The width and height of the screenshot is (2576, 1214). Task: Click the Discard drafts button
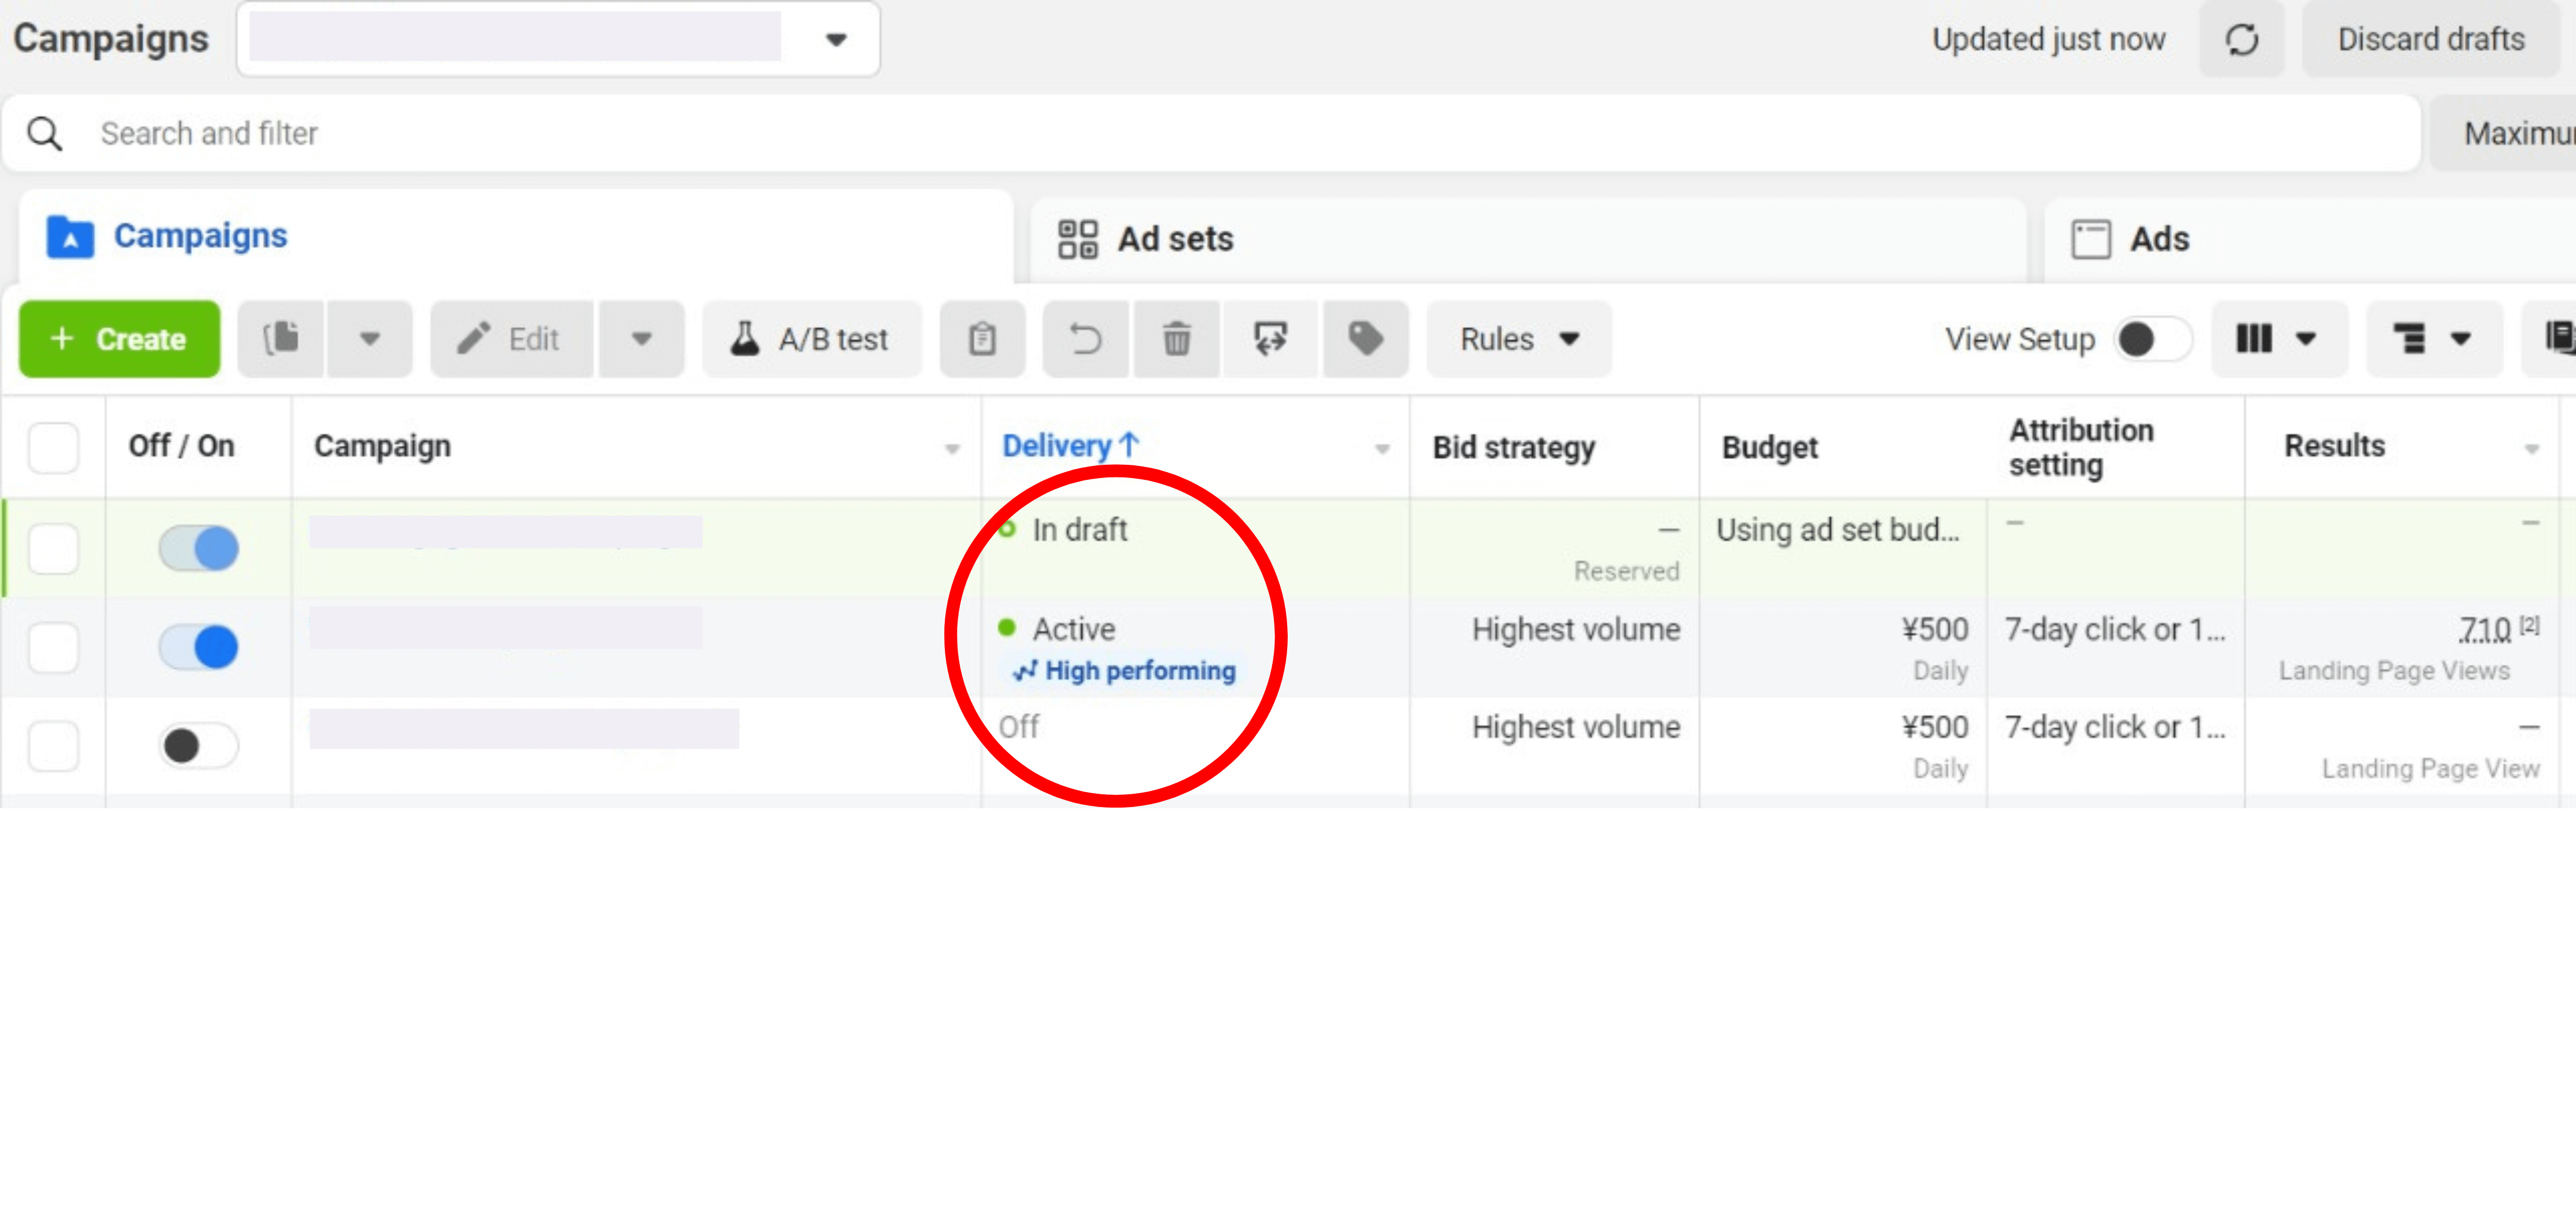2430,40
